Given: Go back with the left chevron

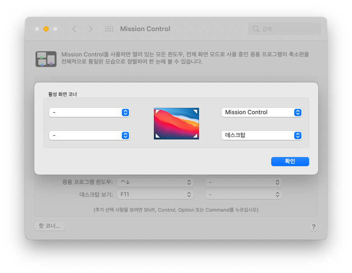Looking at the screenshot, I should pyautogui.click(x=74, y=29).
